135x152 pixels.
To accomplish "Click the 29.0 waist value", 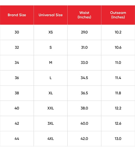I will 84,32.
